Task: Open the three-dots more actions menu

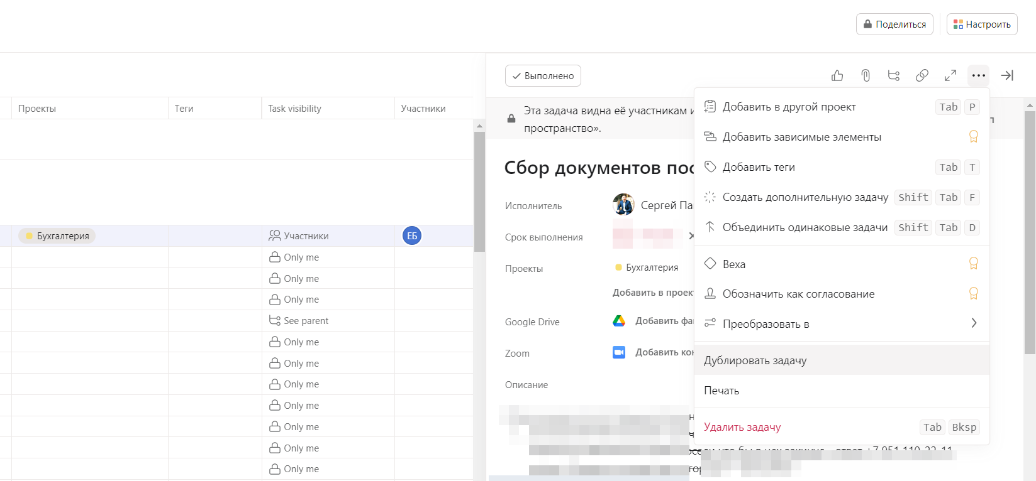Action: coord(978,75)
